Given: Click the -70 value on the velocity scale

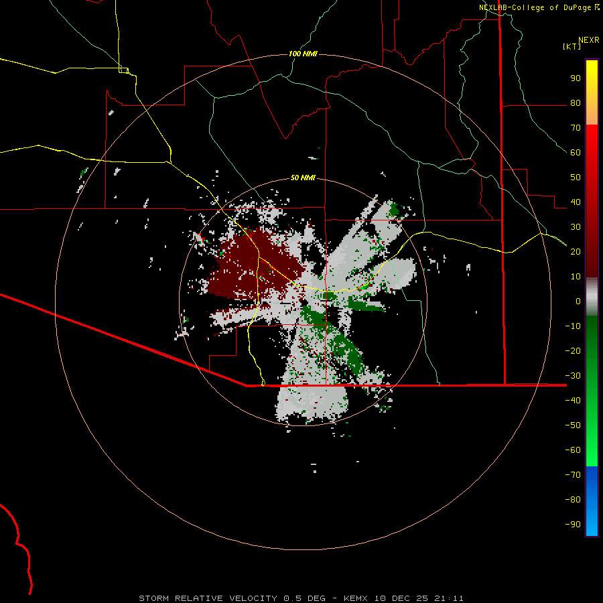Looking at the screenshot, I should (573, 474).
